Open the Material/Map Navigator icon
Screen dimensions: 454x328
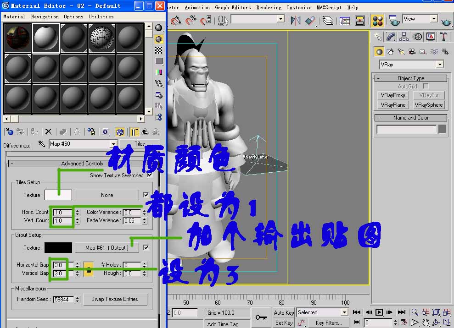point(158,118)
